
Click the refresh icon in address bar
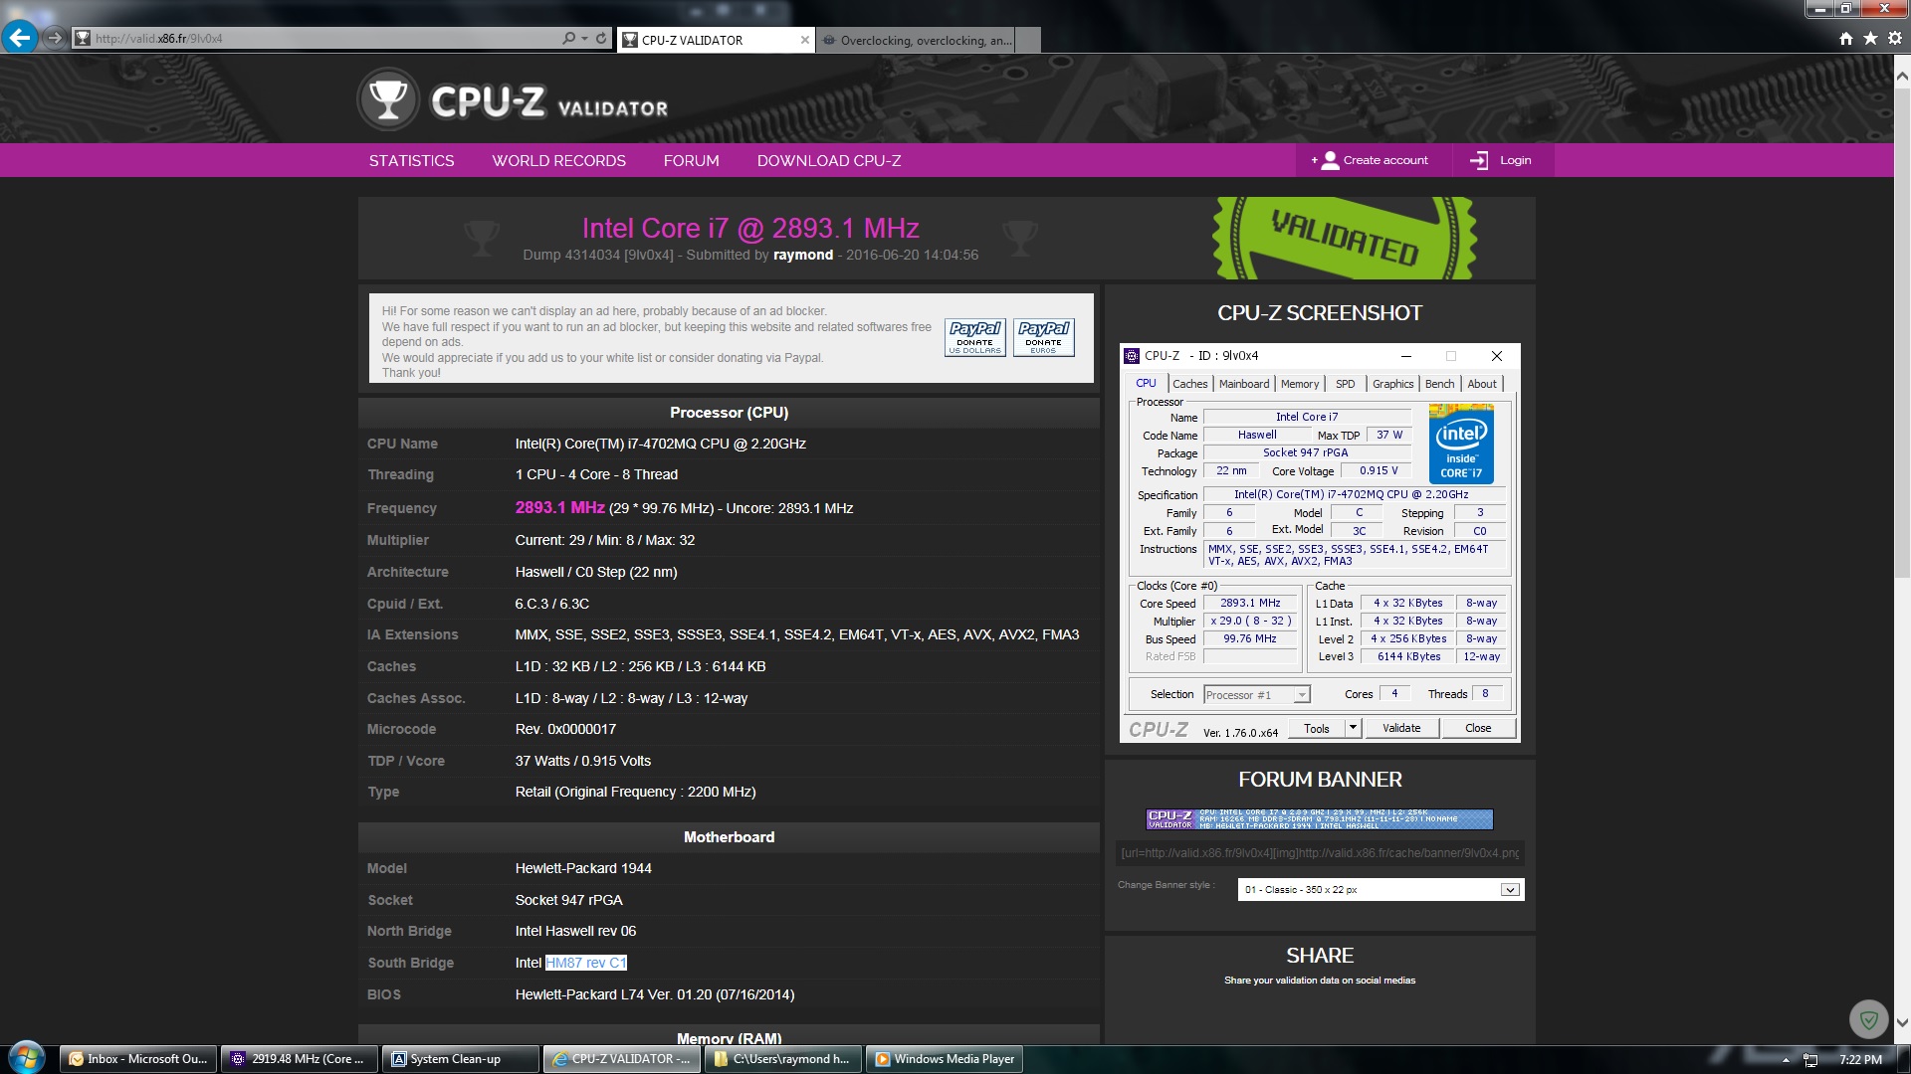point(601,39)
